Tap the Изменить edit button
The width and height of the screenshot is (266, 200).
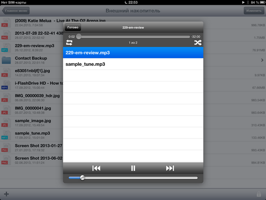[254, 10]
